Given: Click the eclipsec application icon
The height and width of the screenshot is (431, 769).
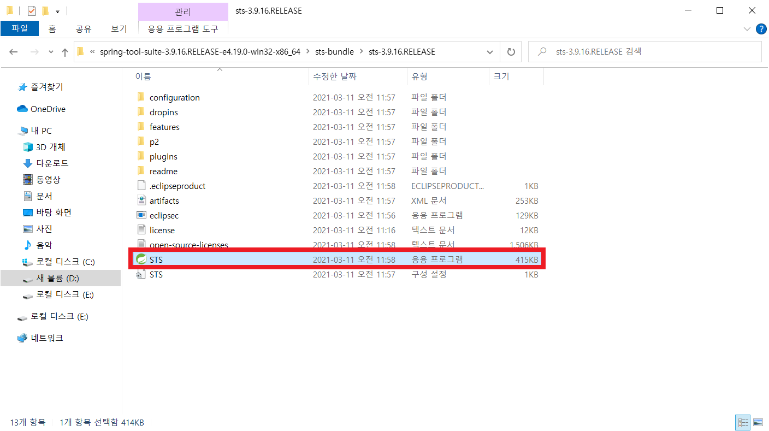Looking at the screenshot, I should coord(141,215).
